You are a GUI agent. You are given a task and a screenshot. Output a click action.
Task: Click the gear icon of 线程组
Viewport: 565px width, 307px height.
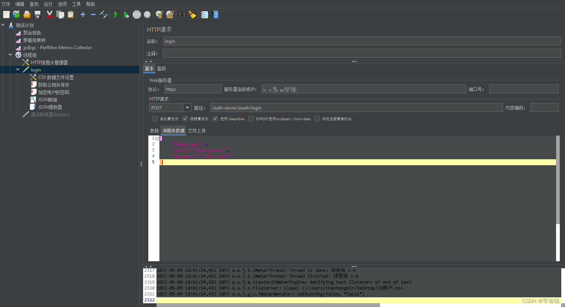(18, 55)
